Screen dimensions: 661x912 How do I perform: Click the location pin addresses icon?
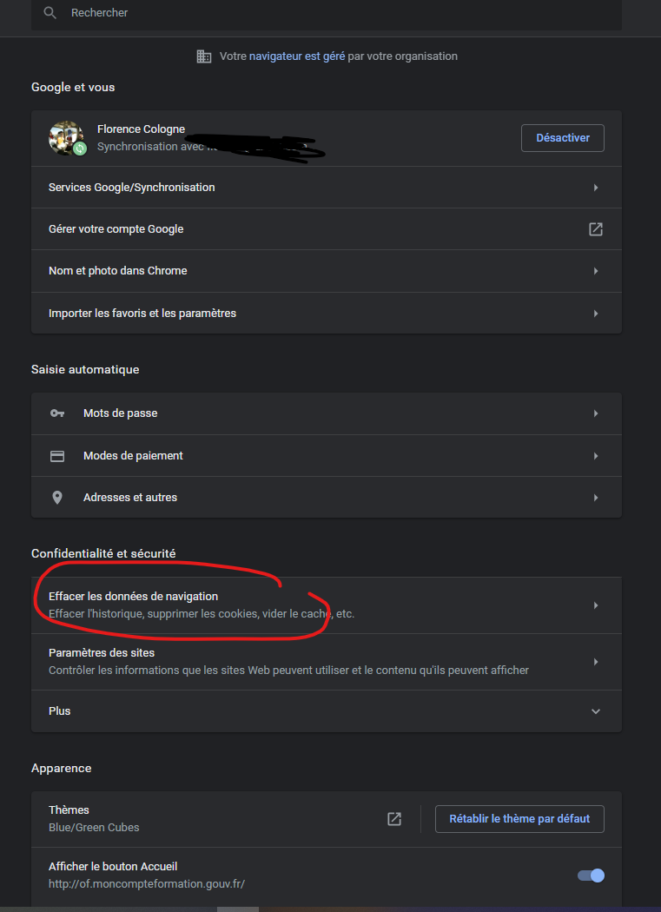pyautogui.click(x=57, y=498)
